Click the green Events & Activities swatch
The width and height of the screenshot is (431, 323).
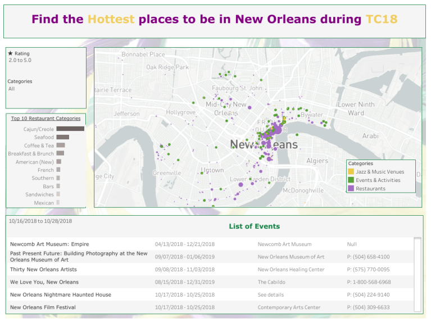pyautogui.click(x=351, y=180)
